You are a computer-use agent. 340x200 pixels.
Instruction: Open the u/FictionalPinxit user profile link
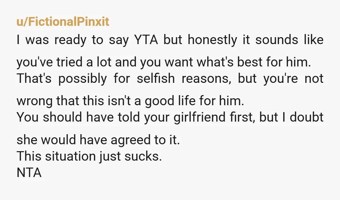63,22
